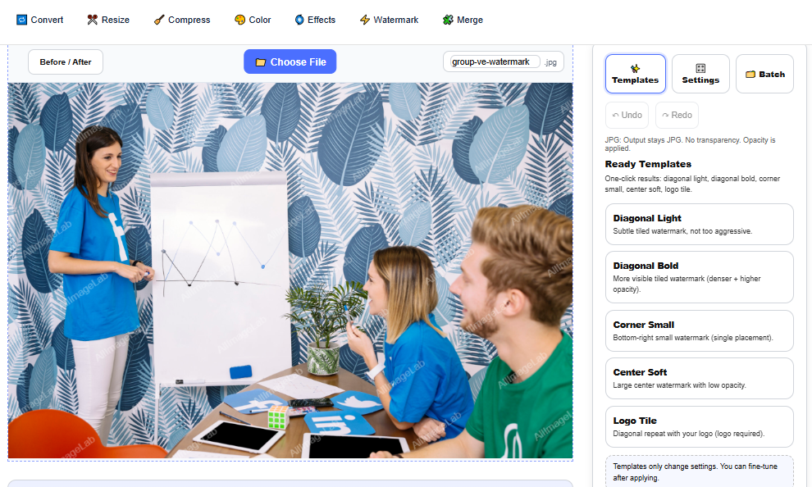Click the Convert icon in top navigation
The width and height of the screenshot is (812, 487).
point(21,20)
